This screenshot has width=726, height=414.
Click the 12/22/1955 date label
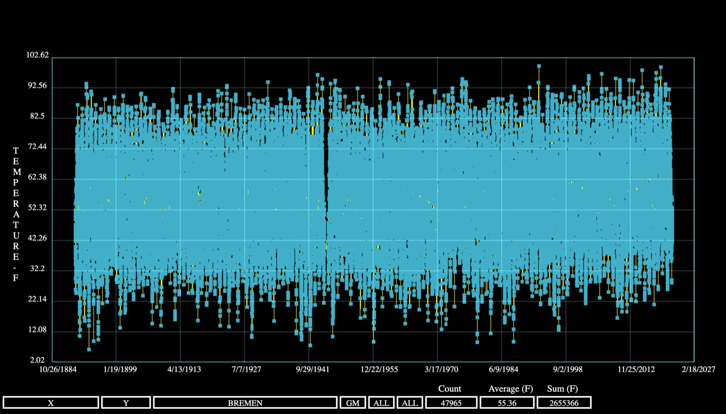[379, 369]
